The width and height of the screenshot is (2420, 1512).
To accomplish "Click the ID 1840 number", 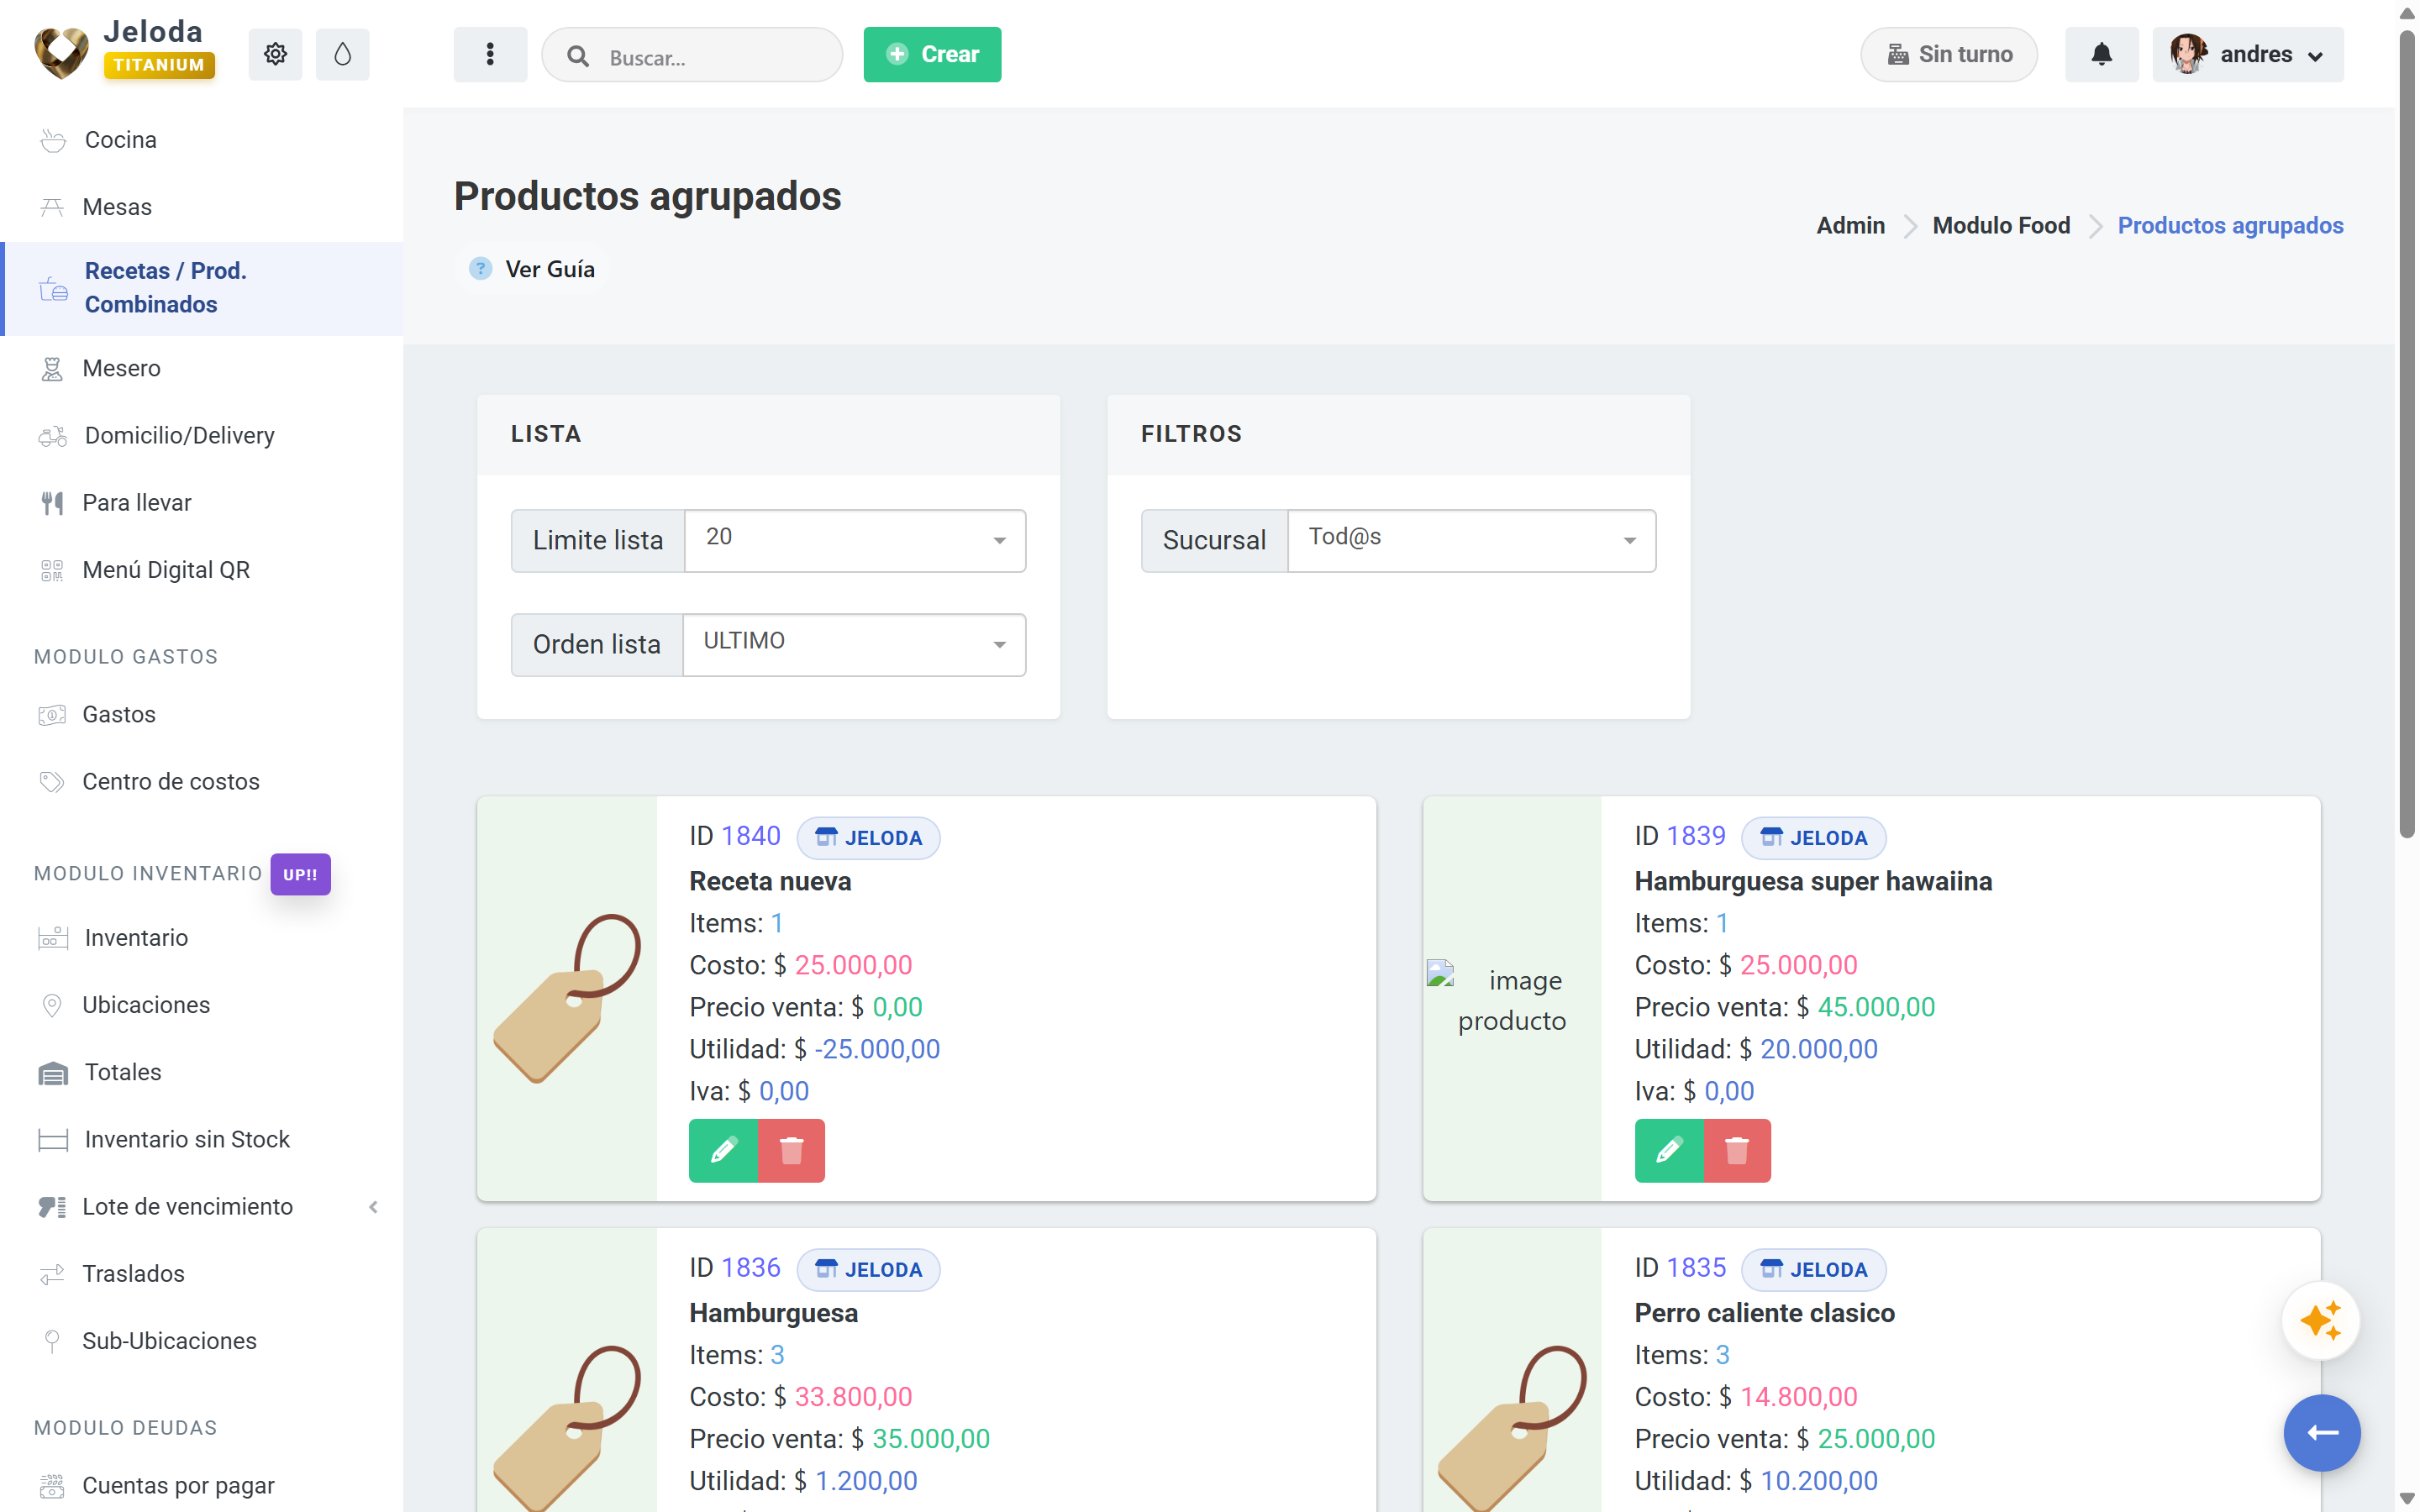I will pyautogui.click(x=750, y=836).
